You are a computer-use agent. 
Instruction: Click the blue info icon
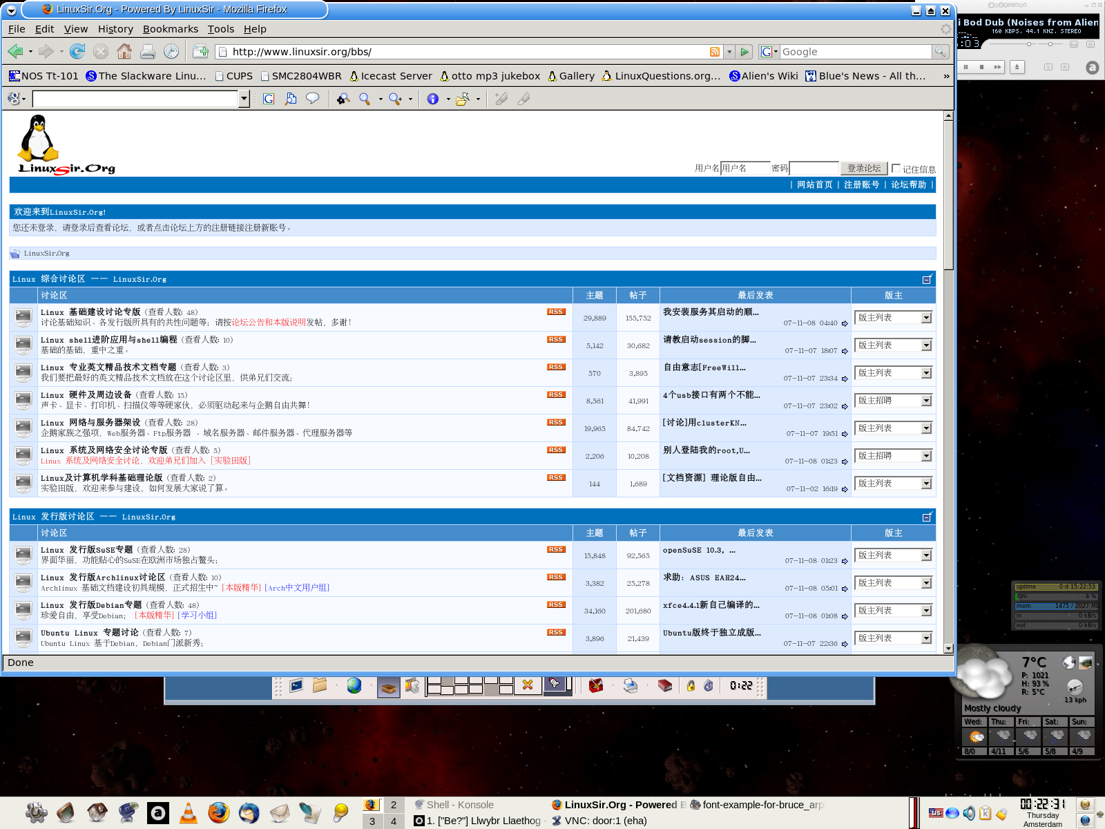pos(433,99)
